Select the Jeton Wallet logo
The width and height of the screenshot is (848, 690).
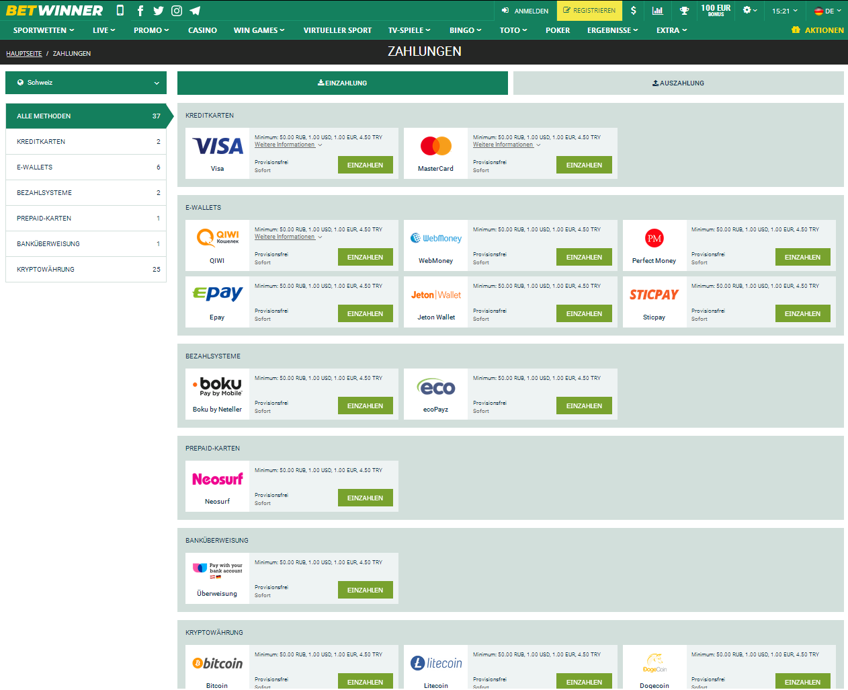click(436, 295)
